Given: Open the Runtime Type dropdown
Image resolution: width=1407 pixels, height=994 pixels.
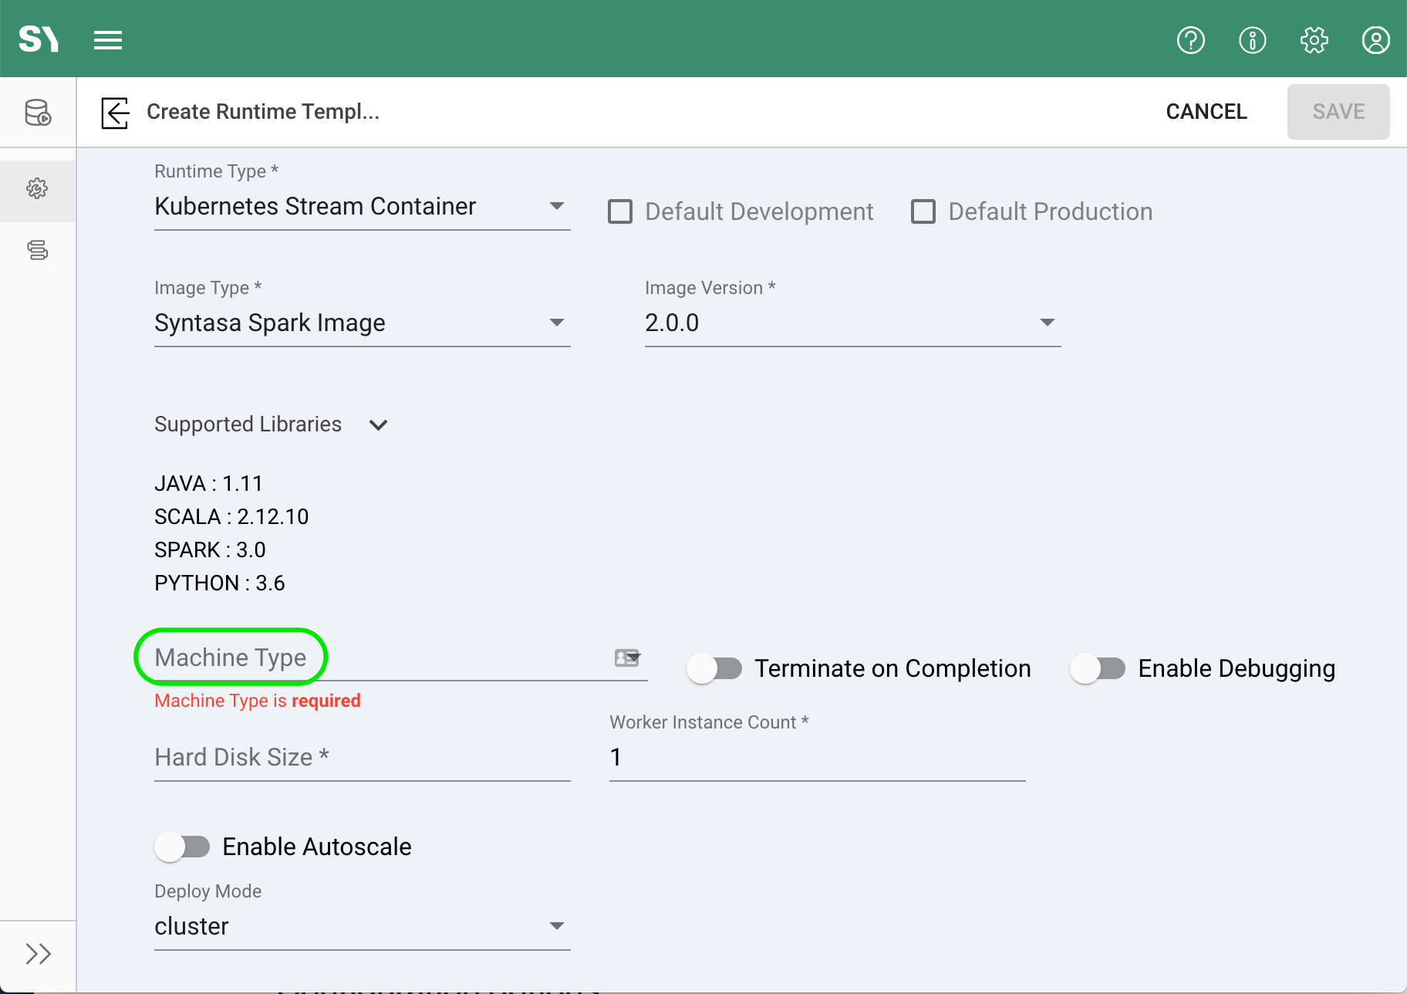Looking at the screenshot, I should [362, 207].
